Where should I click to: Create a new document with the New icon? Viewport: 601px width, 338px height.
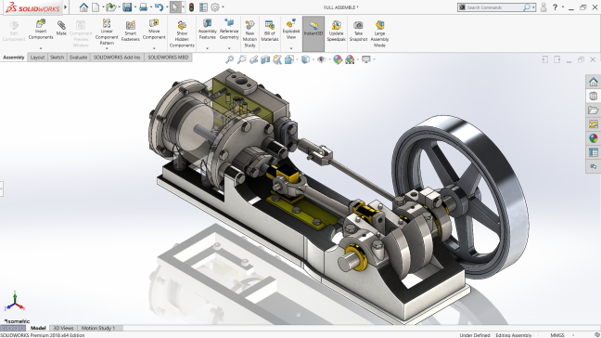pos(96,7)
